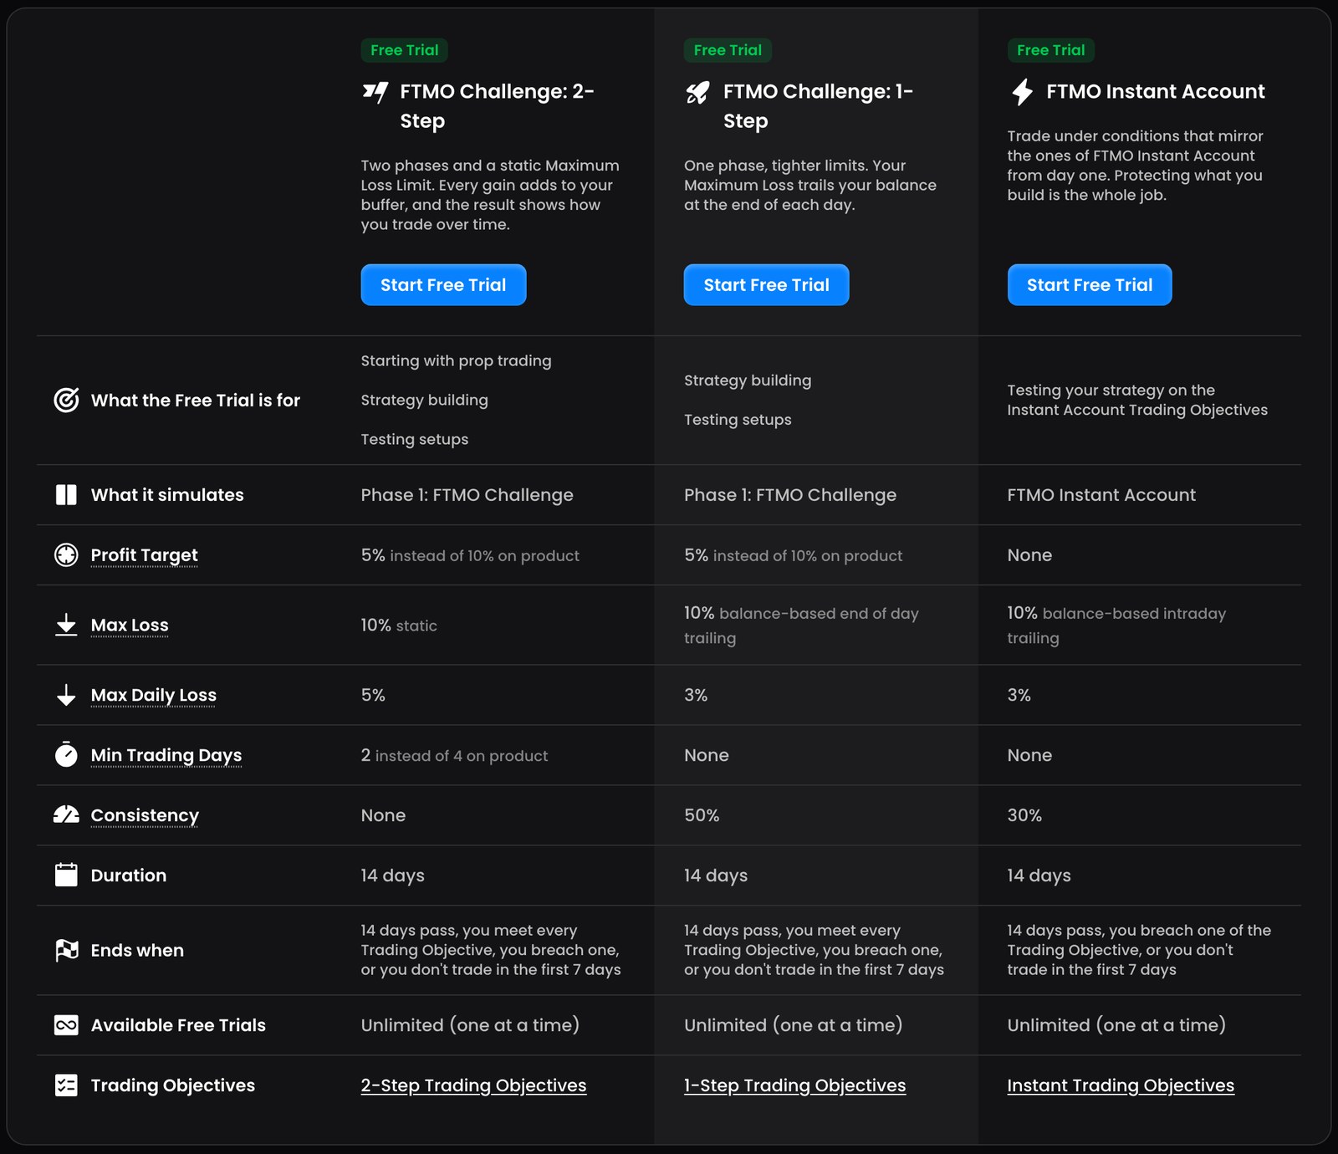1338x1154 pixels.
Task: Click the Min Trading Days stopwatch icon
Action: (x=66, y=754)
